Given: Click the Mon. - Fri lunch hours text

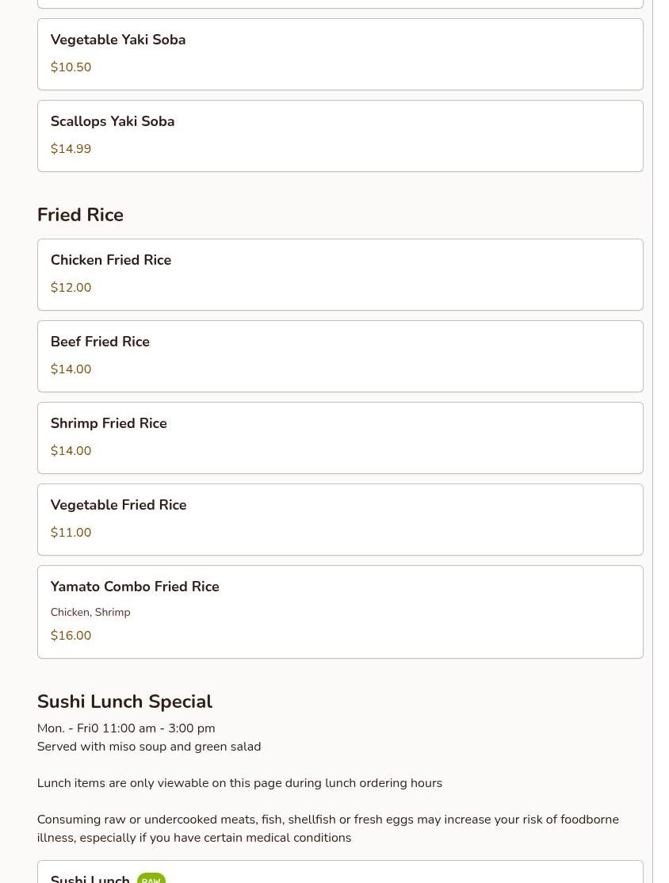Looking at the screenshot, I should point(126,728).
